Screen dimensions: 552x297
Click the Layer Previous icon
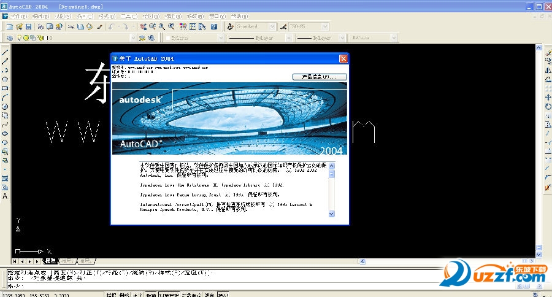click(x=151, y=37)
